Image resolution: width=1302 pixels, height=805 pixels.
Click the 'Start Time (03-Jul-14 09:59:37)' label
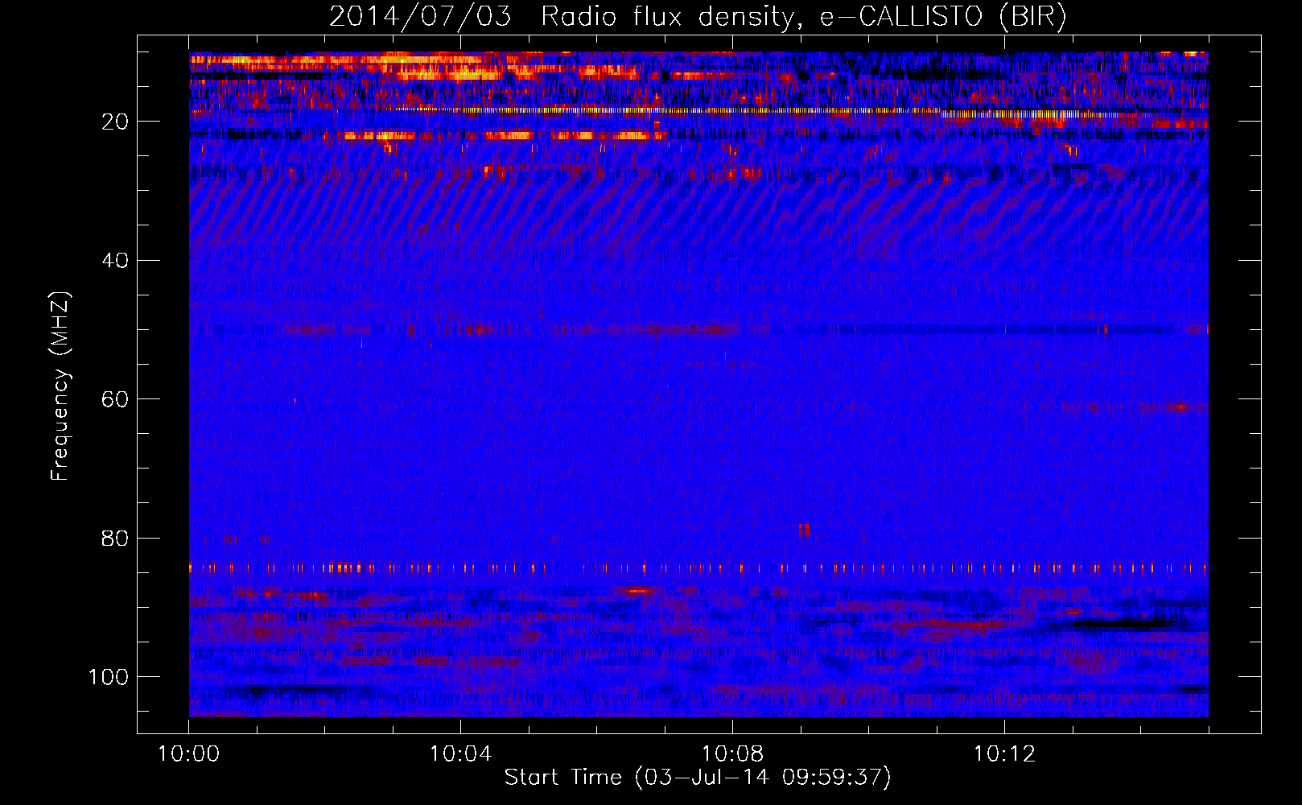tap(698, 778)
